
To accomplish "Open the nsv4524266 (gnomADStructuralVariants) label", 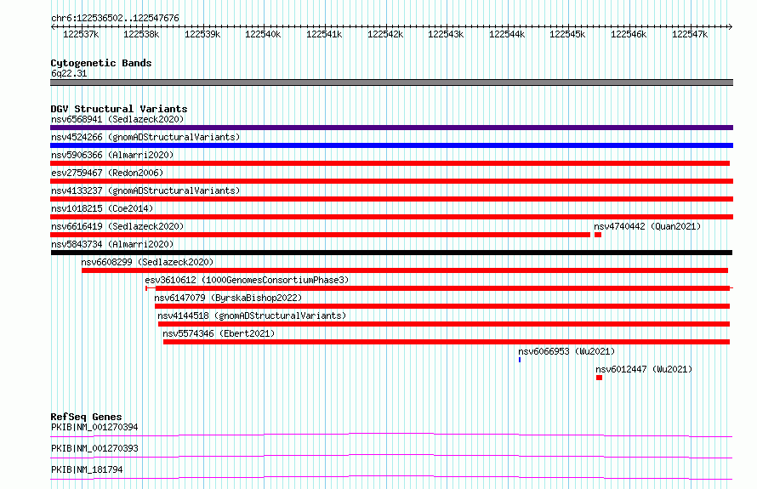I will coord(145,137).
